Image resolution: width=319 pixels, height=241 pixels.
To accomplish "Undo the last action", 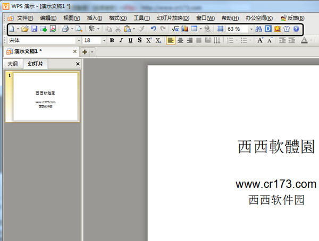I will 154,29.
